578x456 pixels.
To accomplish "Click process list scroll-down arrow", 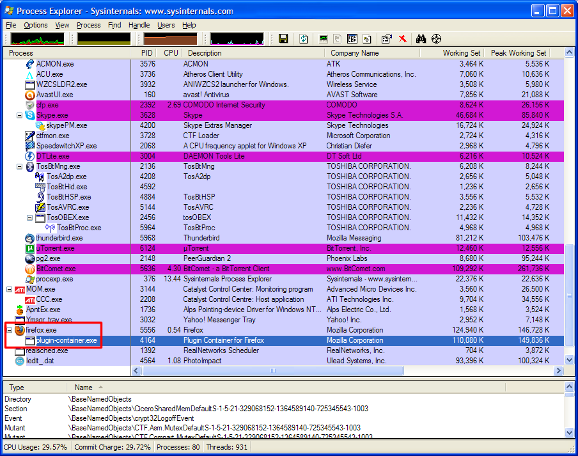I will pyautogui.click(x=569, y=360).
